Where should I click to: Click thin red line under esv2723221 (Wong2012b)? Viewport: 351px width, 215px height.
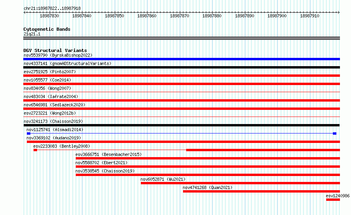[x=181, y=117]
